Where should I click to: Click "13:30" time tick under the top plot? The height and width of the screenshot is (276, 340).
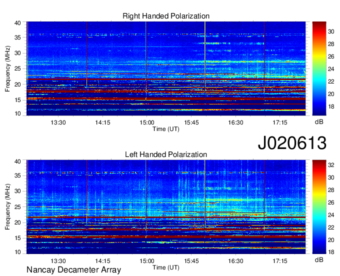(58, 122)
